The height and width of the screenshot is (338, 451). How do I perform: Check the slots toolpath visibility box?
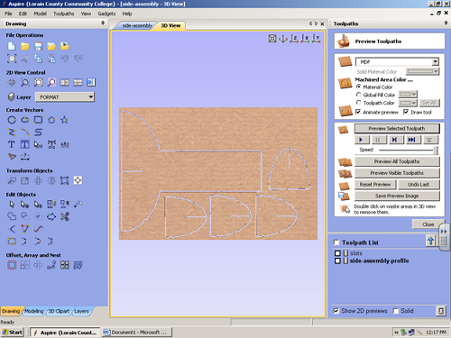[337, 253]
